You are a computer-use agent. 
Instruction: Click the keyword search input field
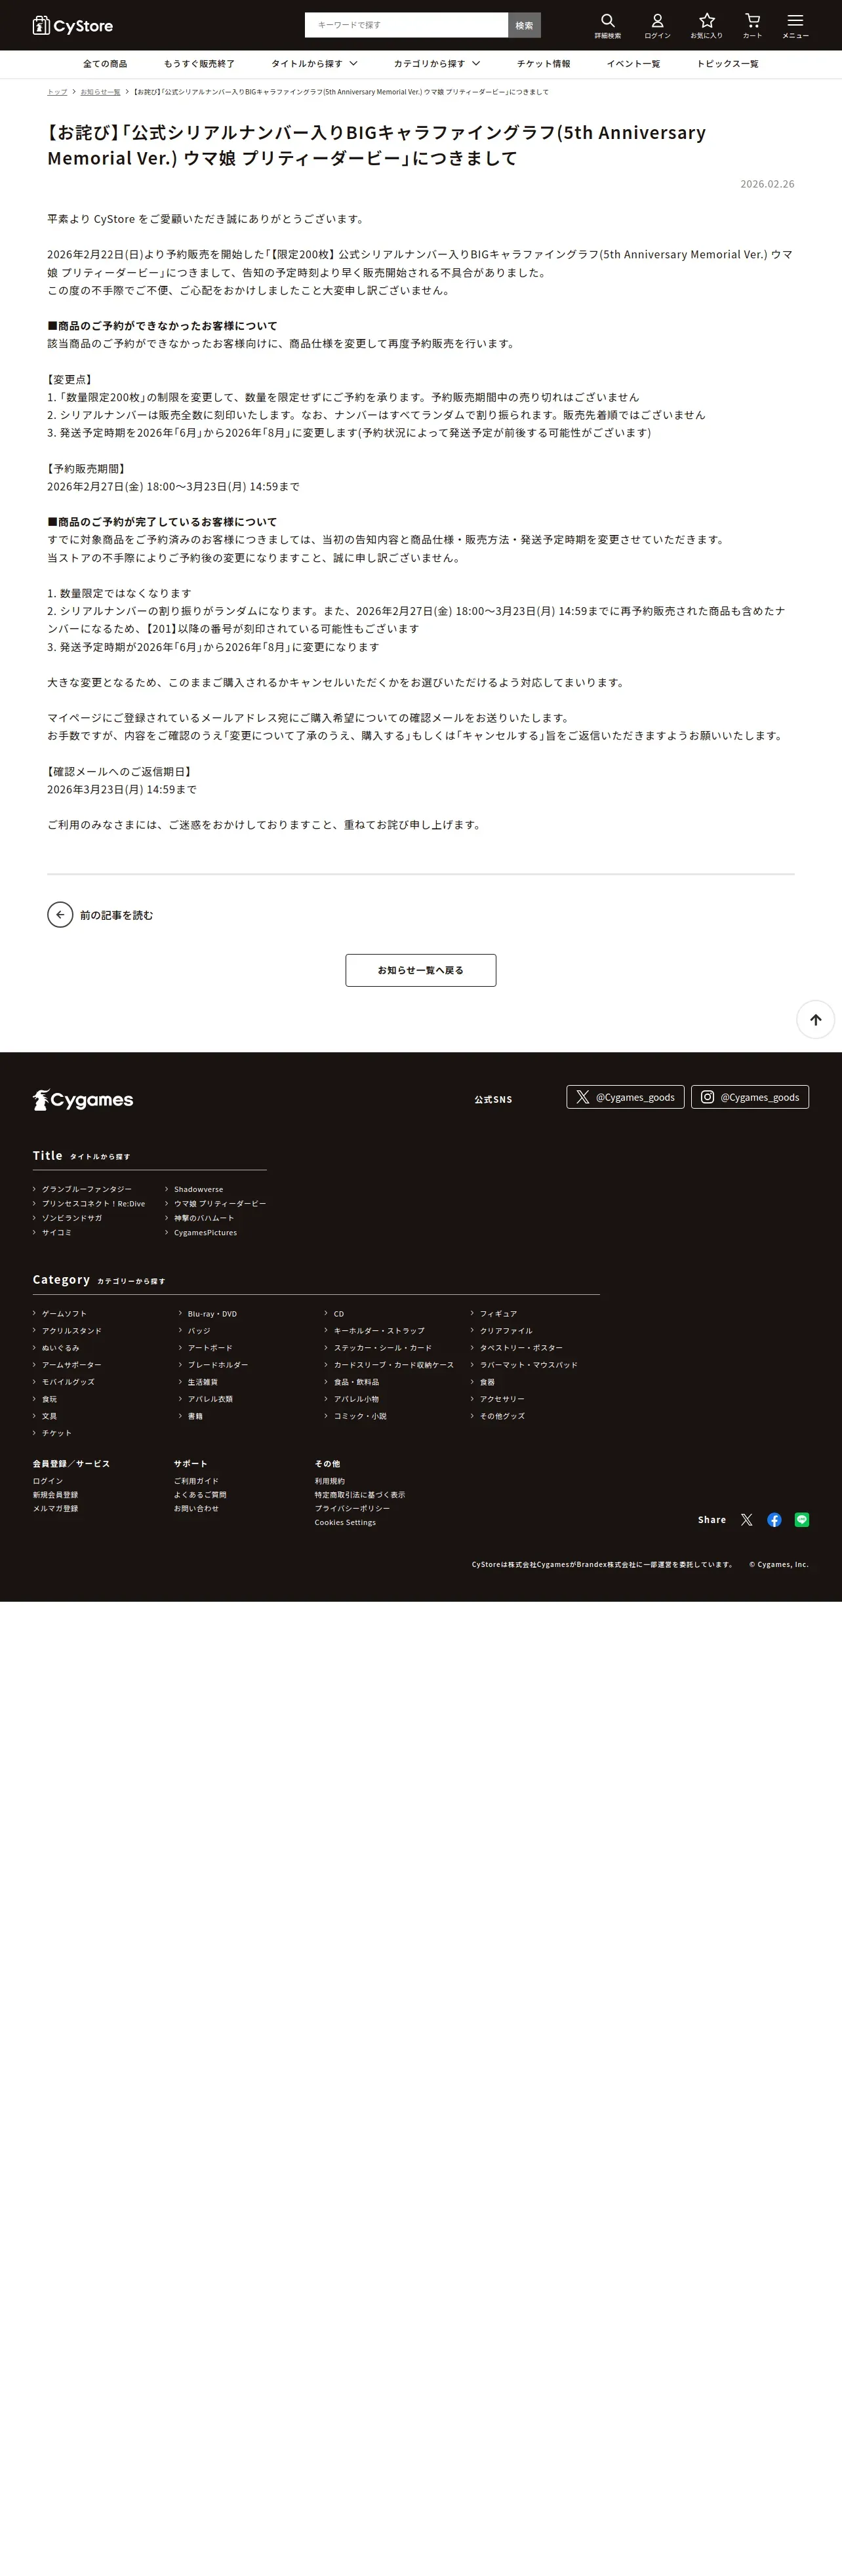pos(406,25)
